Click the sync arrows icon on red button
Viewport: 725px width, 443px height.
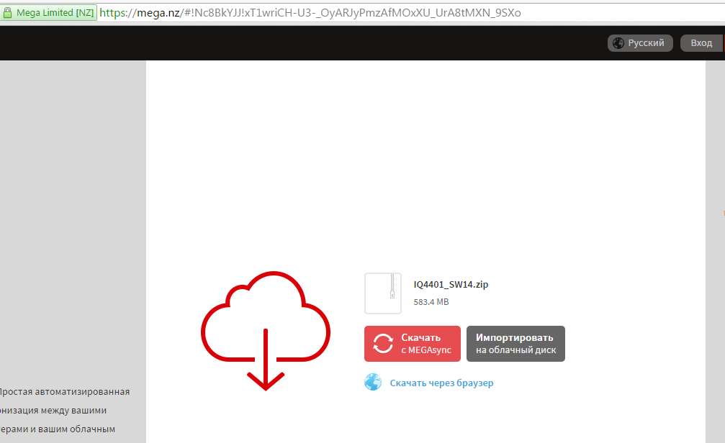tap(382, 344)
